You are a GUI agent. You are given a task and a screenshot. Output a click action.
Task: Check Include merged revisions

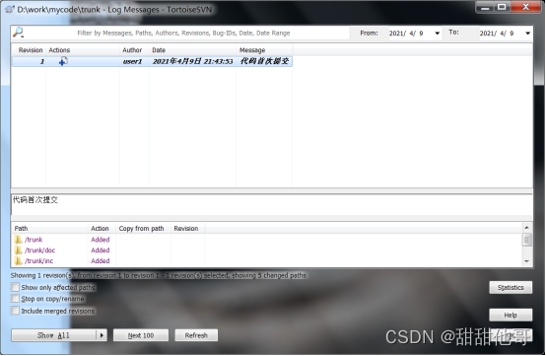point(15,311)
